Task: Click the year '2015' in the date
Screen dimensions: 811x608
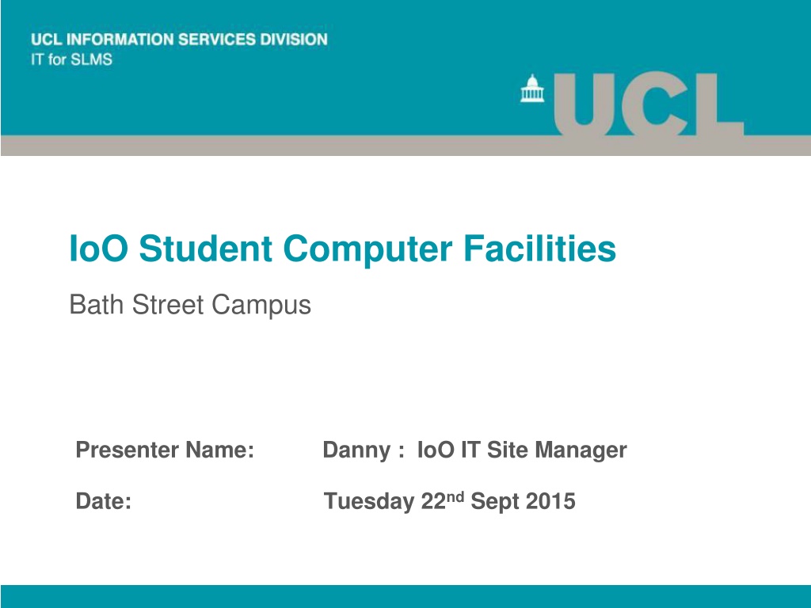Action: click(x=551, y=501)
